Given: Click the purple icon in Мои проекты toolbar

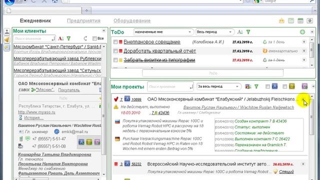Looking at the screenshot, I should point(304,86).
